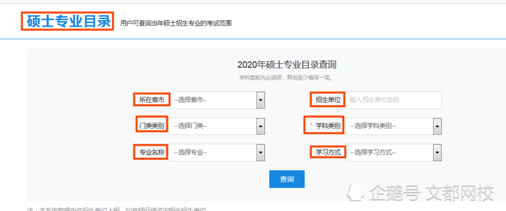This screenshot has height=211, width=506.
Task: Click the 招生单位 field label
Action: tap(328, 100)
